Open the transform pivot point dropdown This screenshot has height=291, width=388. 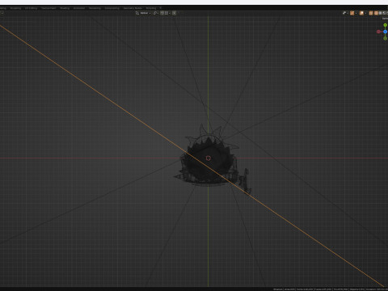pos(156,13)
